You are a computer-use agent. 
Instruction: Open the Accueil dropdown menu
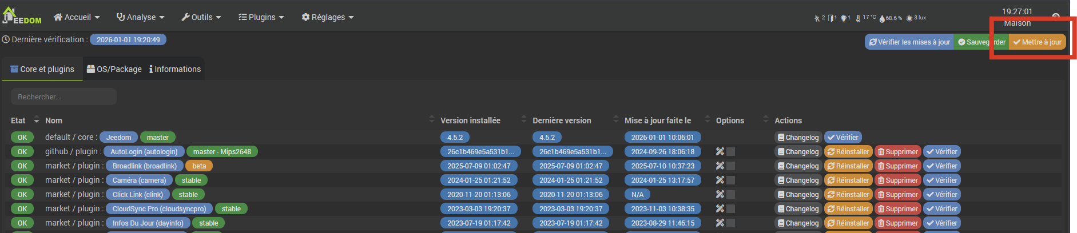(x=76, y=17)
